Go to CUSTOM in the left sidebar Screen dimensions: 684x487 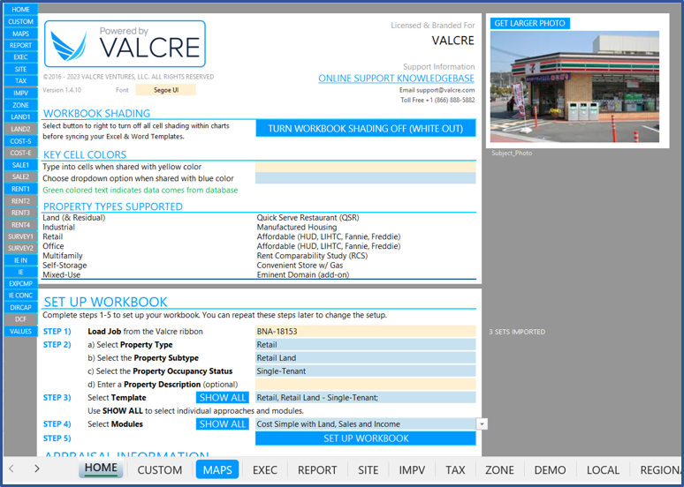20,21
